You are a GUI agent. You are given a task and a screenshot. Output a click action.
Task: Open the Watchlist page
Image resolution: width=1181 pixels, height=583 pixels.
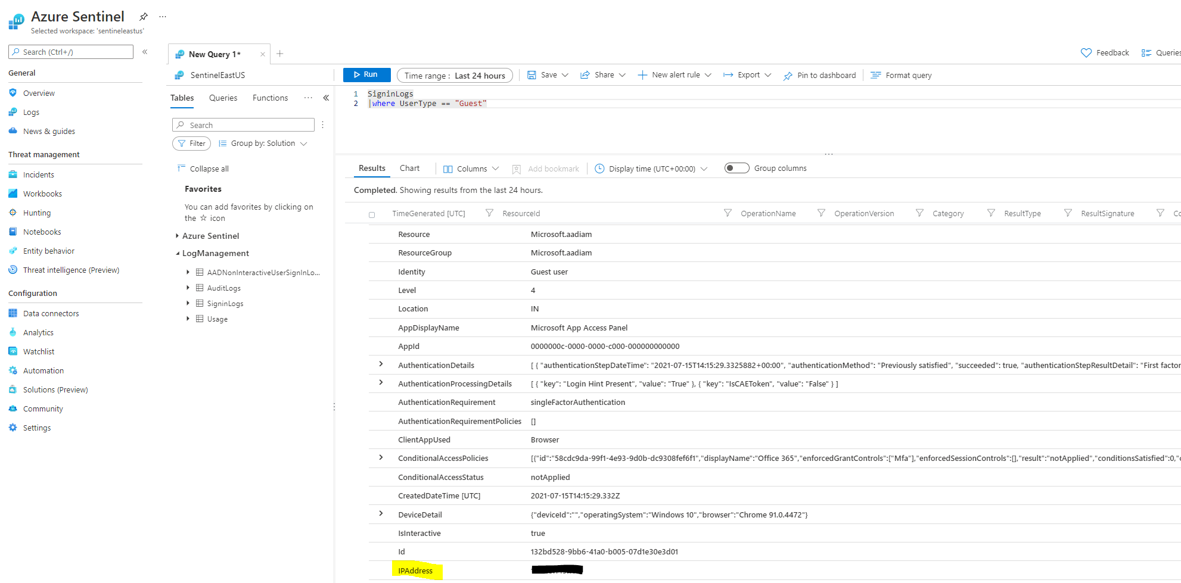[x=39, y=351]
